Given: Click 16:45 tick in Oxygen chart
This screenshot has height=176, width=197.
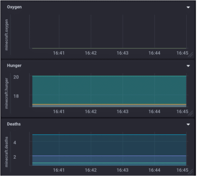Looking at the screenshot, I should [x=182, y=53].
